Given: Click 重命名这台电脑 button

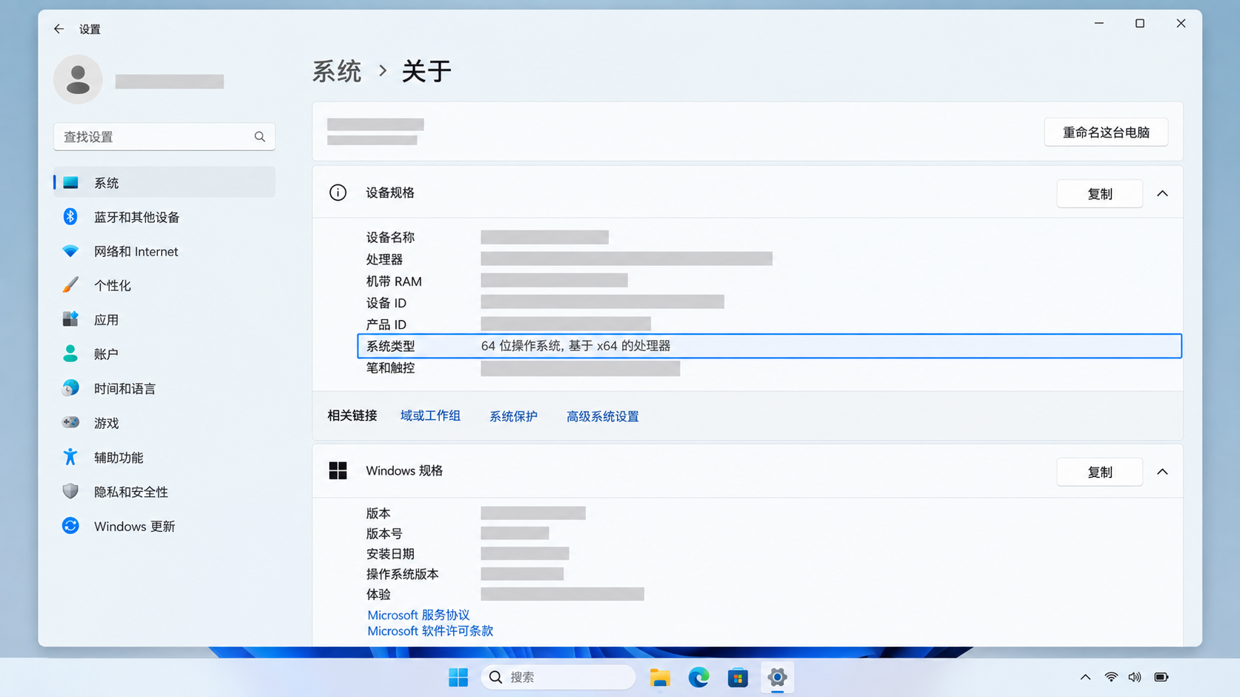Looking at the screenshot, I should point(1106,132).
